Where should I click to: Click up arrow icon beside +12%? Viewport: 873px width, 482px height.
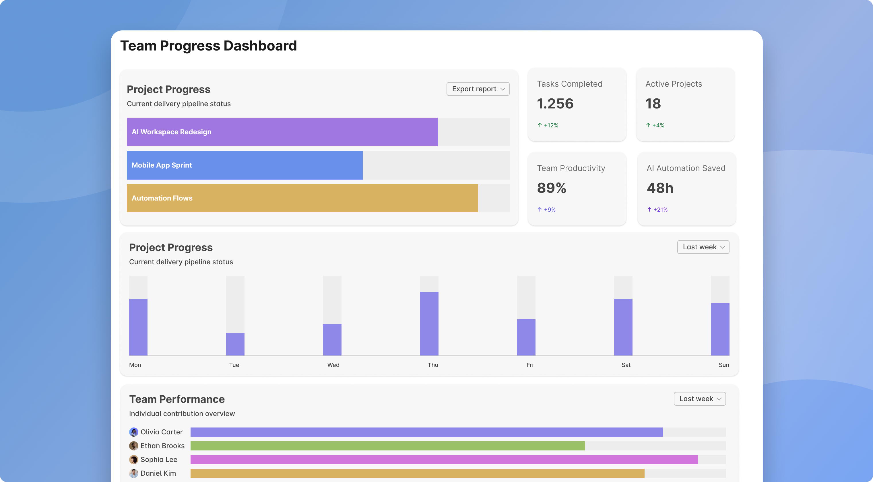tap(540, 125)
